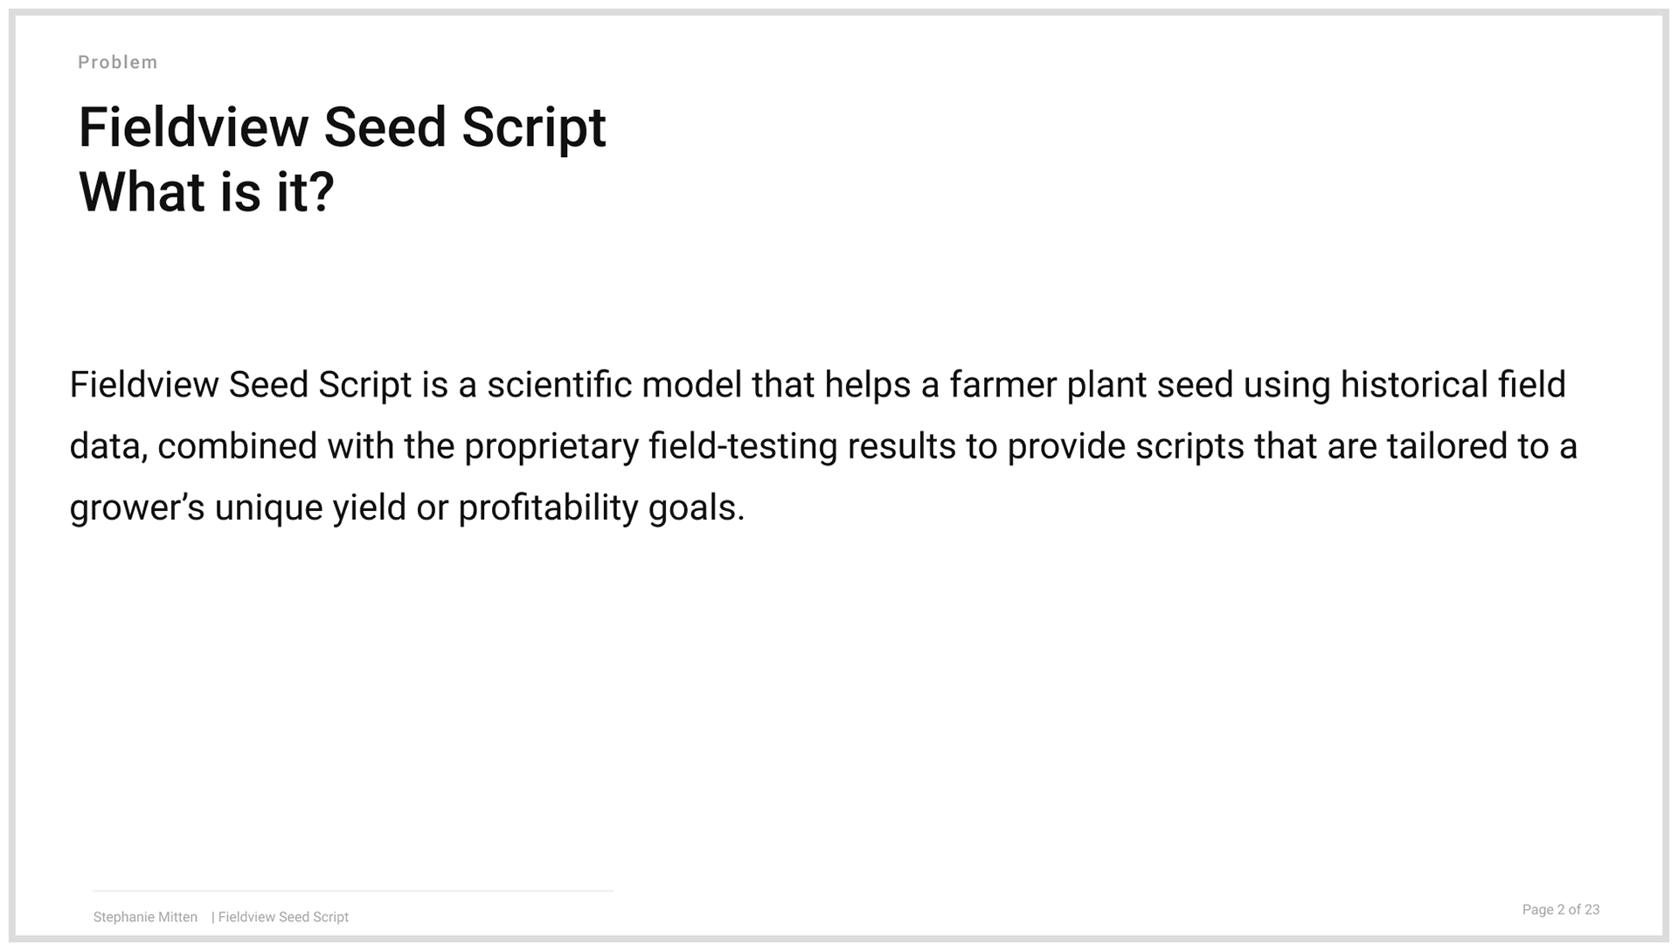Click the "| Fieldview Seed Script" footer text
Image resolution: width=1678 pixels, height=951 pixels.
click(280, 917)
